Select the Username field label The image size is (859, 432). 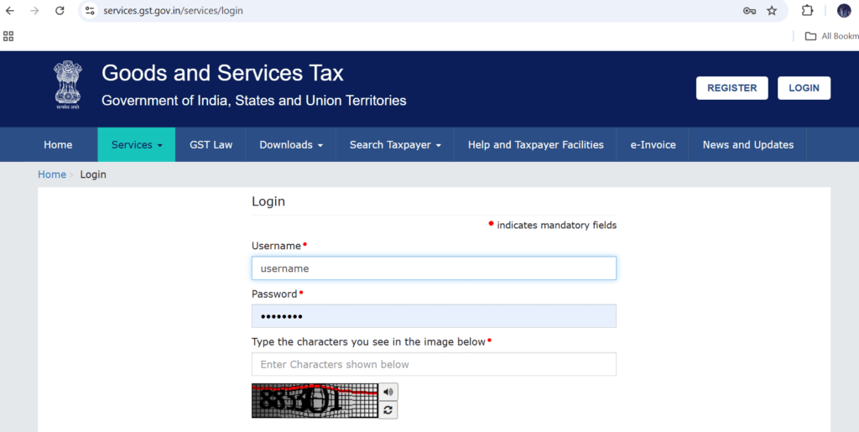click(x=276, y=246)
